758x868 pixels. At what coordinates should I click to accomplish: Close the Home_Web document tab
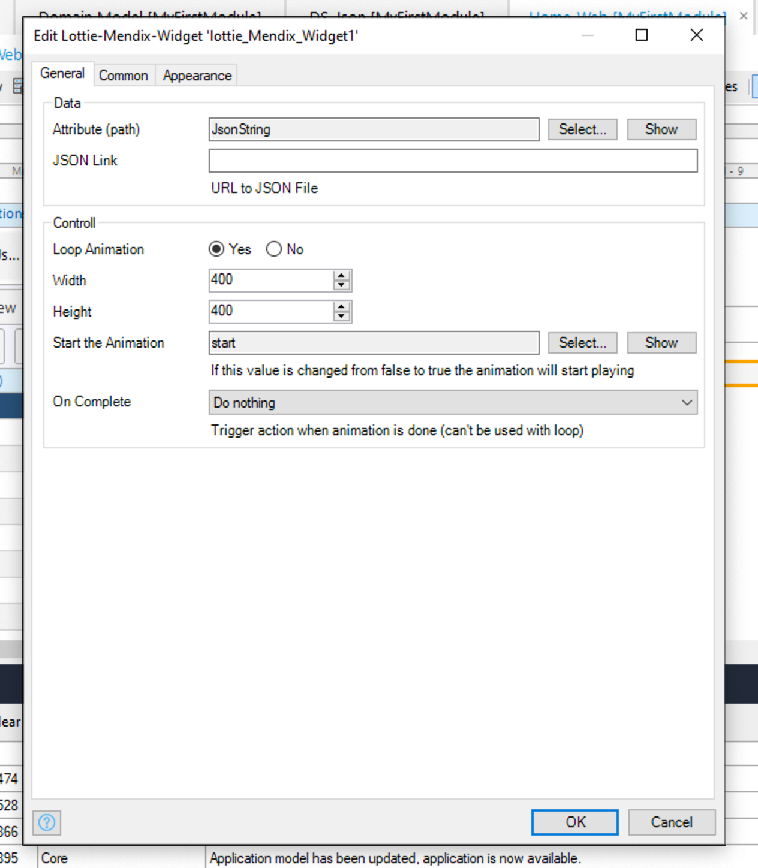(x=744, y=16)
